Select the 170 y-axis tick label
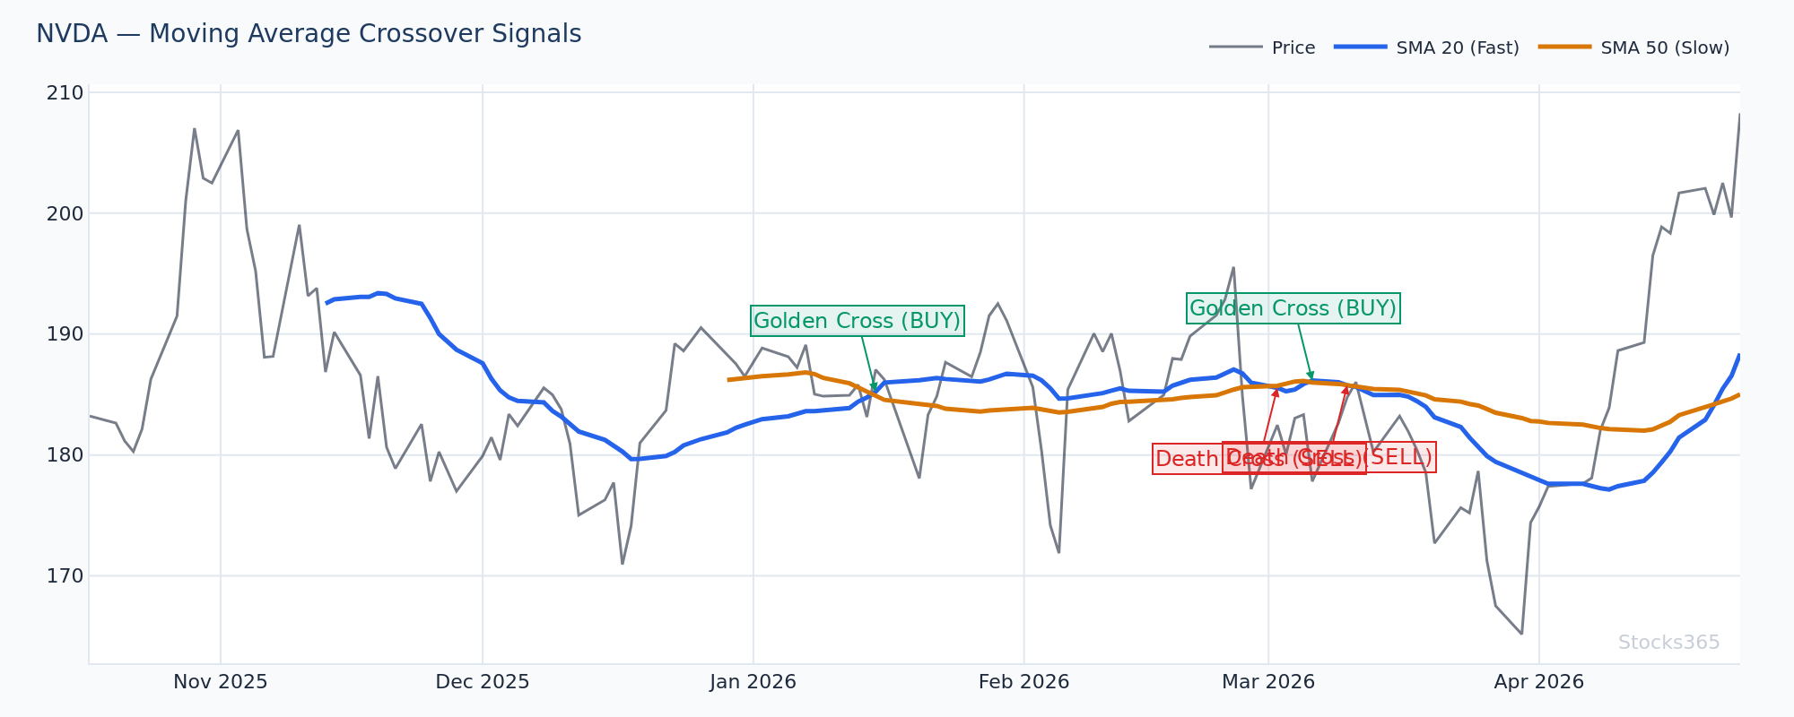Viewport: 1794px width, 717px height. click(x=66, y=575)
